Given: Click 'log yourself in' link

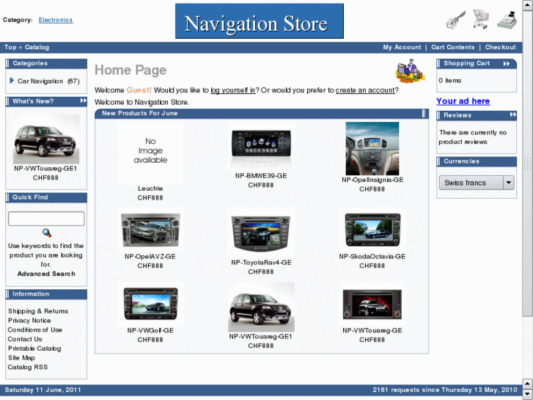Looking at the screenshot, I should coord(233,90).
